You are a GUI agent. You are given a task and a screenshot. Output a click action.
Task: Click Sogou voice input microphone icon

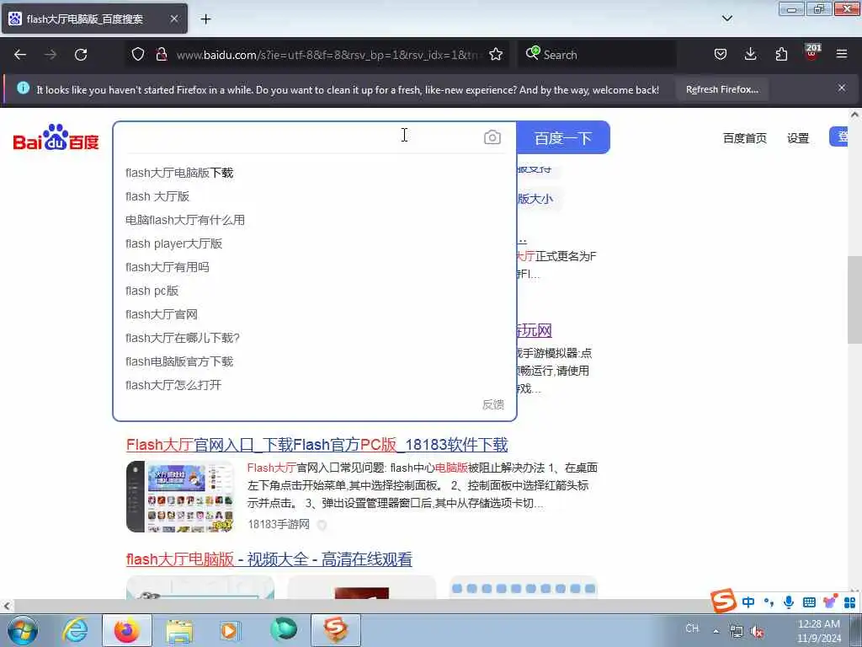(788, 602)
